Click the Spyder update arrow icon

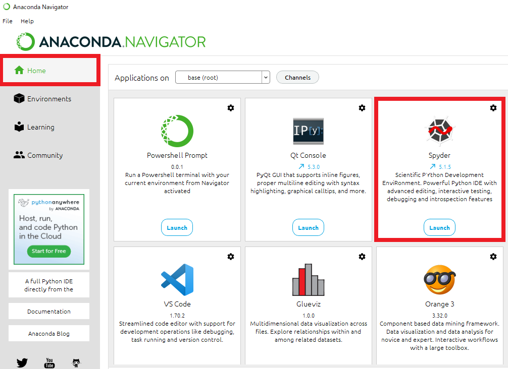tap(433, 166)
